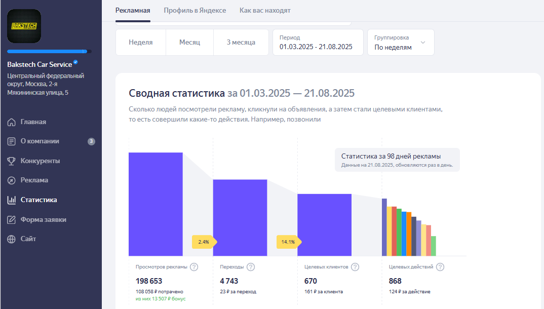Click the Целевых клиентов funnel bar
The width and height of the screenshot is (544, 309).
click(x=324, y=225)
